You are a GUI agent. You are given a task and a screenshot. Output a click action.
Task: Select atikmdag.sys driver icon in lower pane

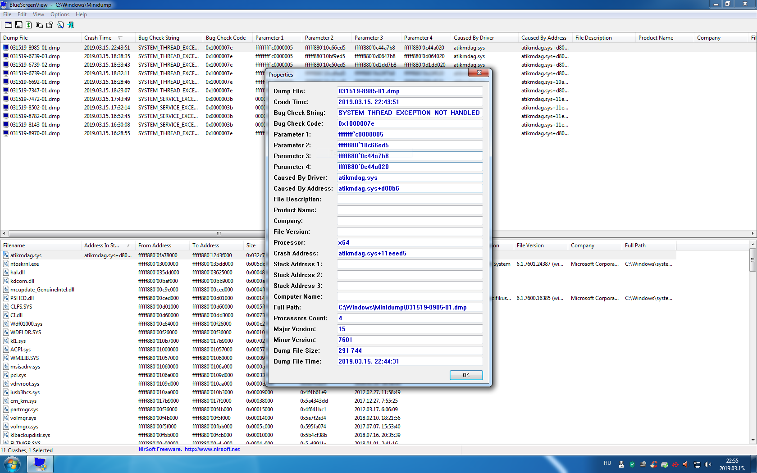(6, 255)
